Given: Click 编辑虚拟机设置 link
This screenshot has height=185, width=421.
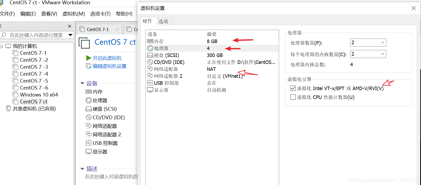Looking at the screenshot, I should click(110, 66).
